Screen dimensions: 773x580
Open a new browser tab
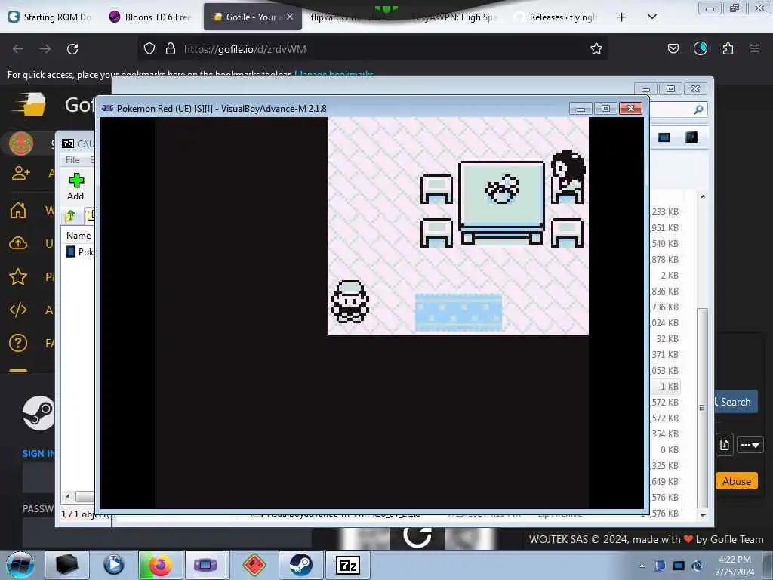point(622,17)
